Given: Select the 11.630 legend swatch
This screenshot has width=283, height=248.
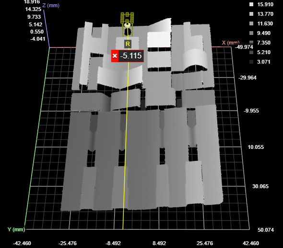Looking at the screenshot, I should click(x=251, y=23).
